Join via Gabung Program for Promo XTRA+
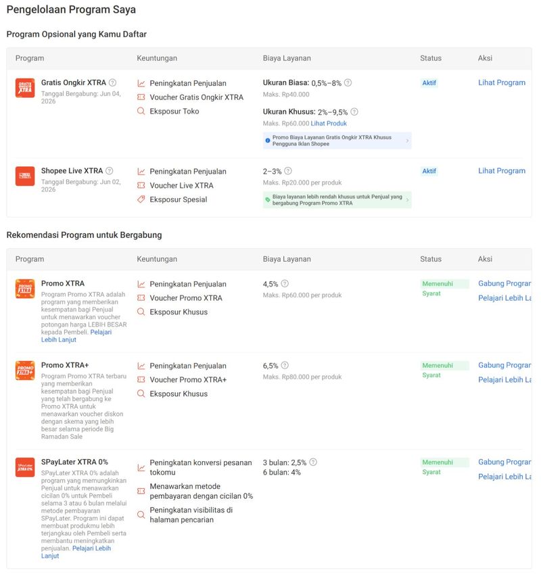Viewport: 541px width, 576px height. click(x=504, y=365)
